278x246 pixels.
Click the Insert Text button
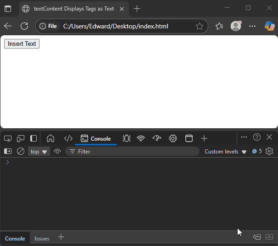pyautogui.click(x=22, y=44)
